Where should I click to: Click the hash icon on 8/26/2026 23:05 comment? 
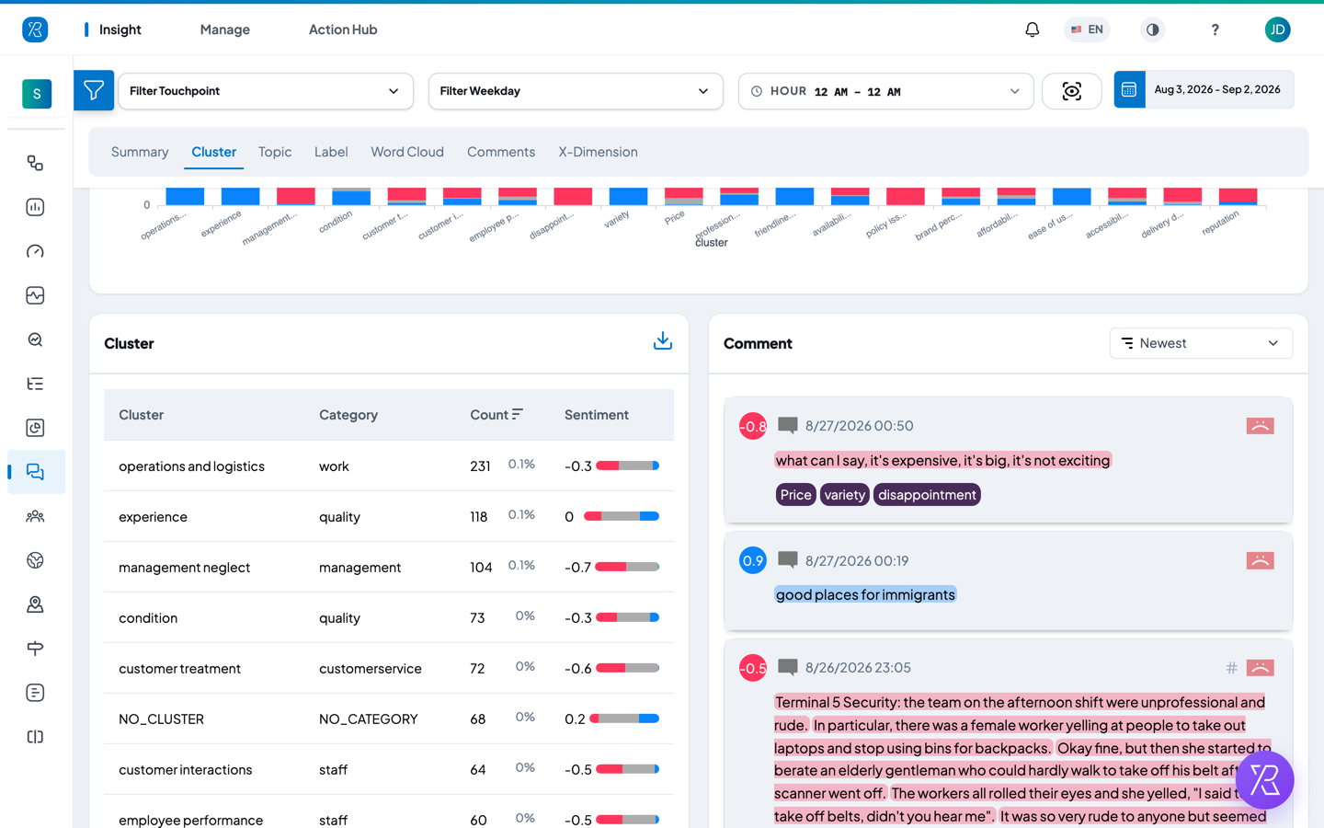[x=1231, y=668]
